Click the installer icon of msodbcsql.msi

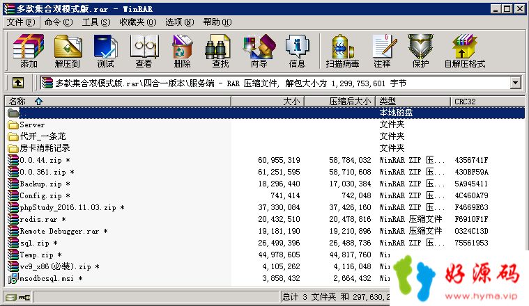(13, 278)
